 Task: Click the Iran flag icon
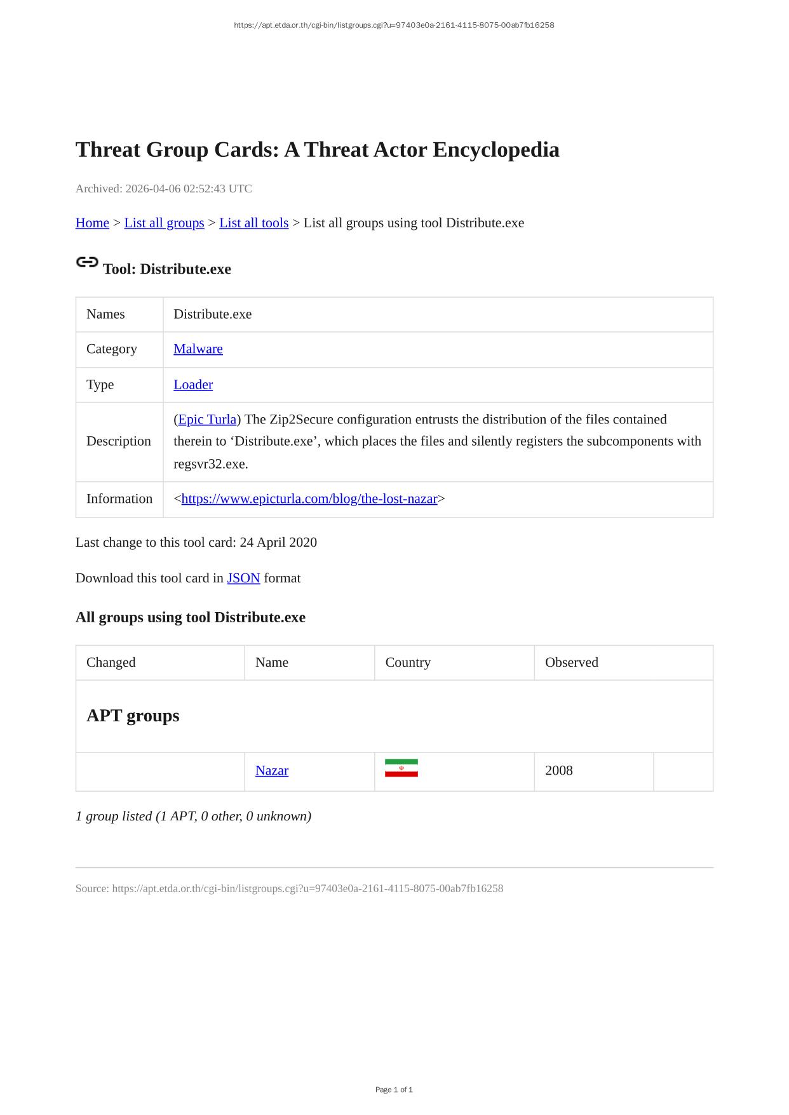coord(401,768)
